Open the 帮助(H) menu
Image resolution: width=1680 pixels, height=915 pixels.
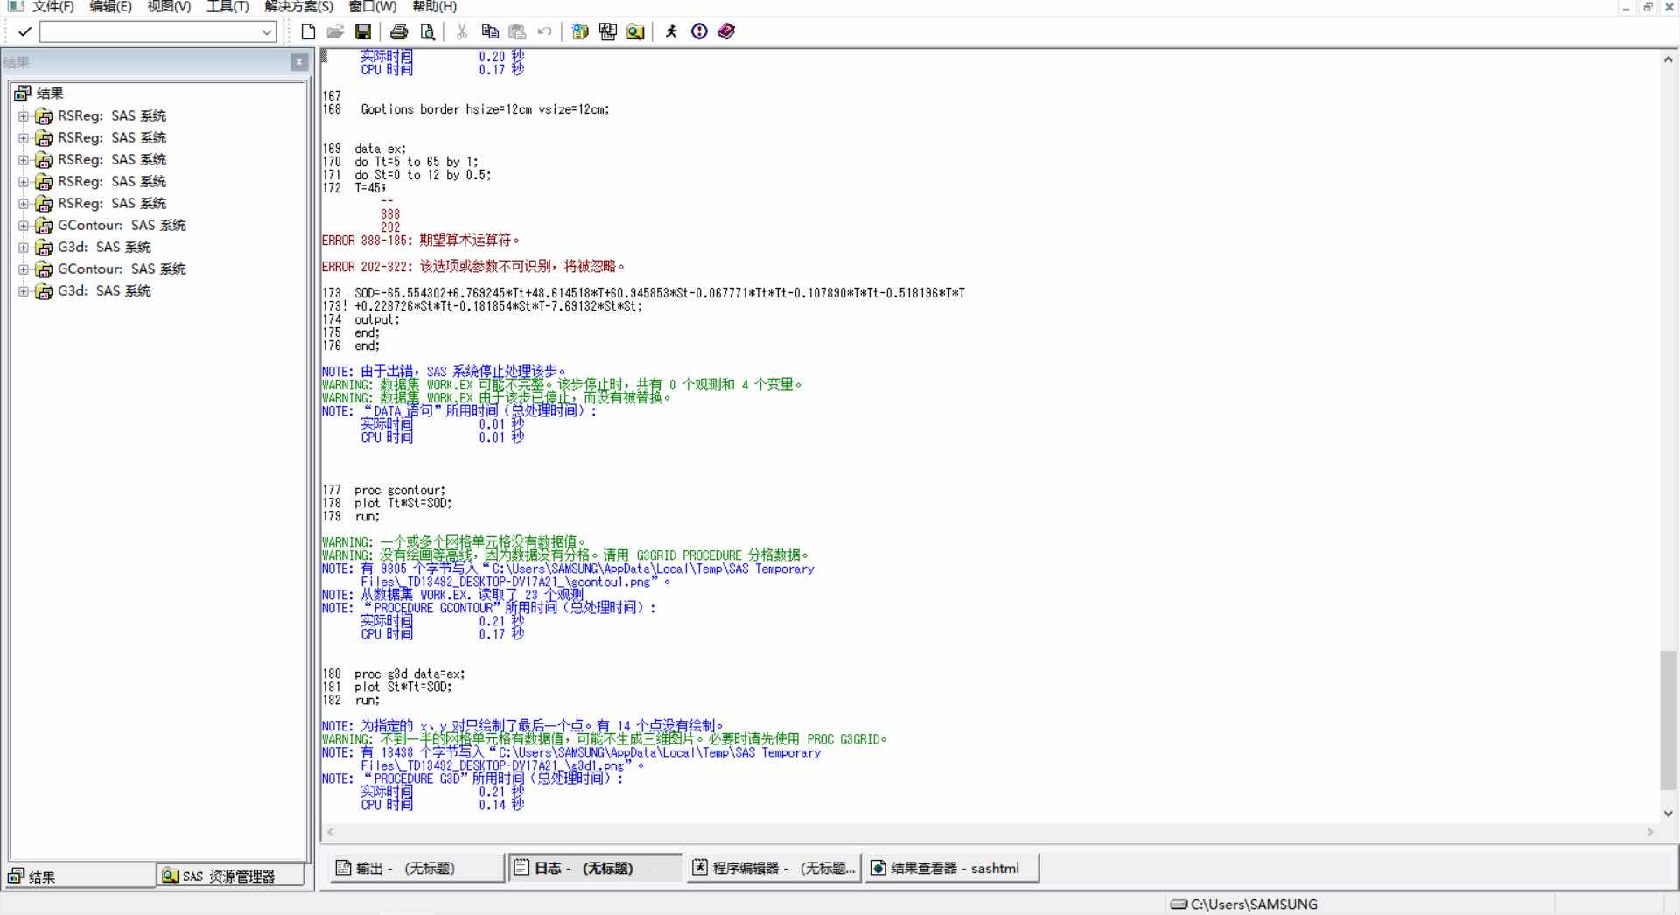[x=434, y=6]
